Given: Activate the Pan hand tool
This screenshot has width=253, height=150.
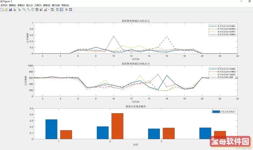Looking at the screenshot, I should coord(33,10).
